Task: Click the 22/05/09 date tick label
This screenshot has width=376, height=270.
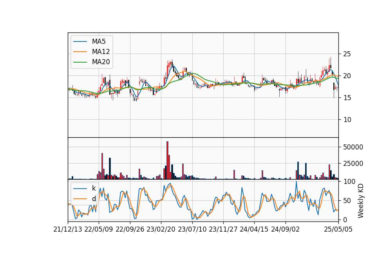Action: tap(99, 229)
